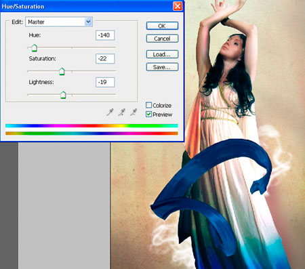Screen dimensions: 305x269
Task: Click the Lightness slider handle
Action: 63,95
